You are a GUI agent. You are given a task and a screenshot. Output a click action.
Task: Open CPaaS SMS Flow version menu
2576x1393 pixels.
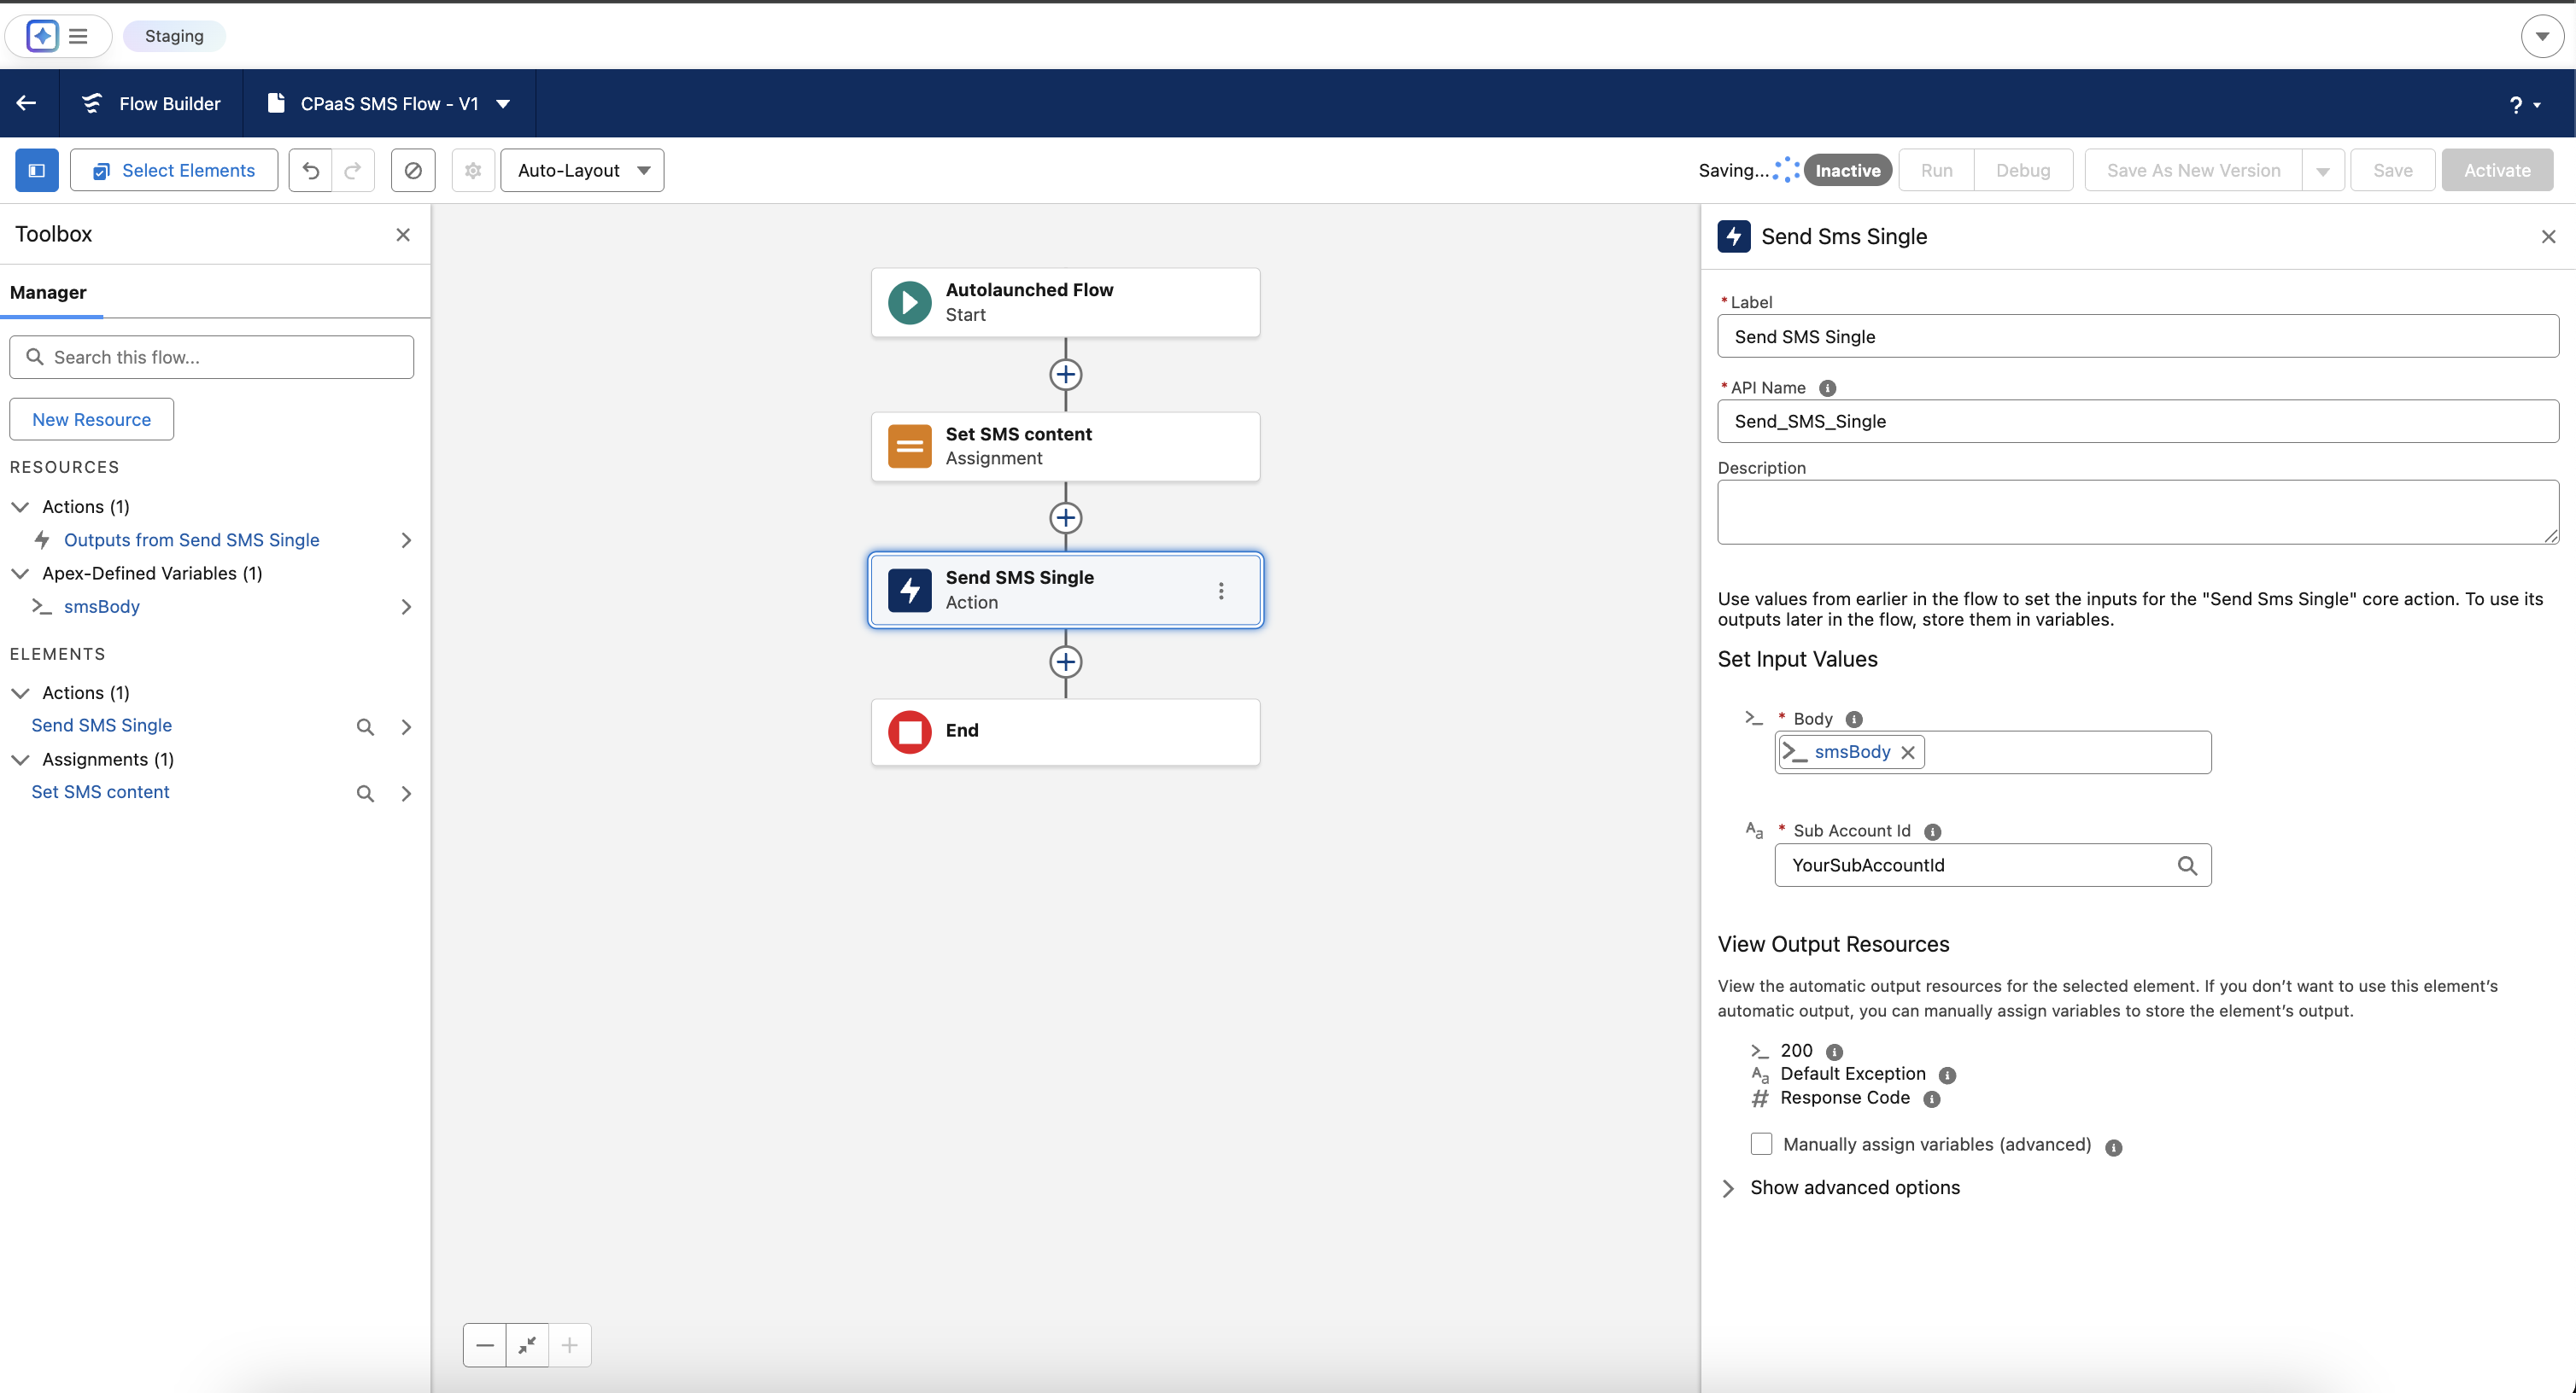(x=504, y=104)
